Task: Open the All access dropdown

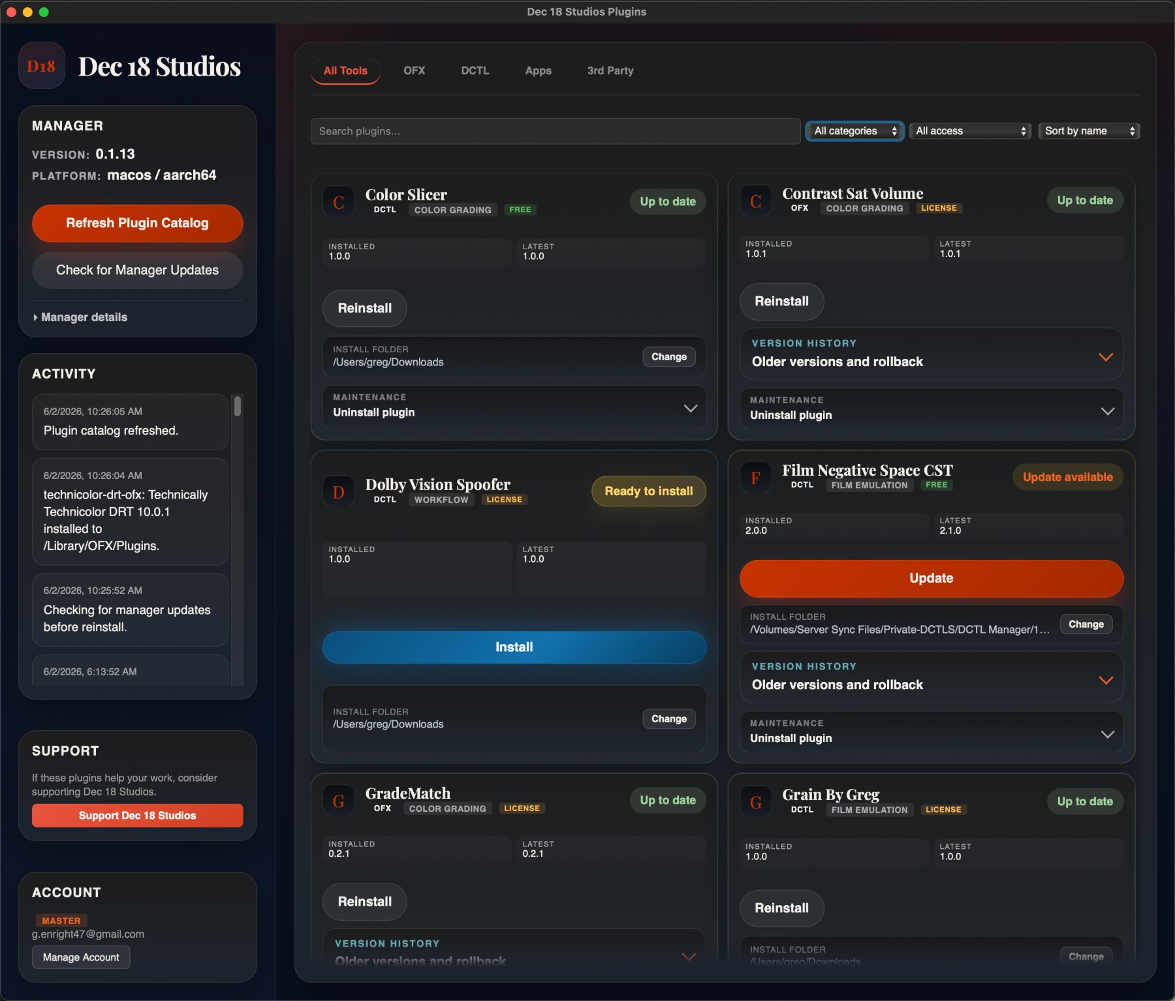Action: tap(970, 131)
